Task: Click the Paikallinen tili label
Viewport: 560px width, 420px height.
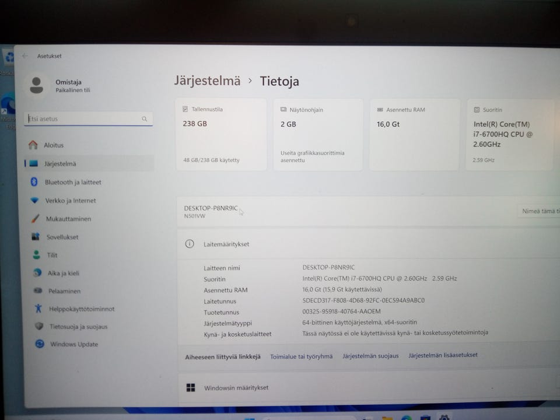Action: pyautogui.click(x=73, y=90)
